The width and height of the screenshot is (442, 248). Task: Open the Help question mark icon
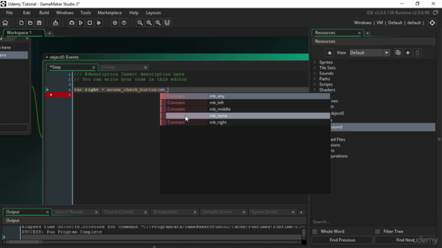click(124, 23)
